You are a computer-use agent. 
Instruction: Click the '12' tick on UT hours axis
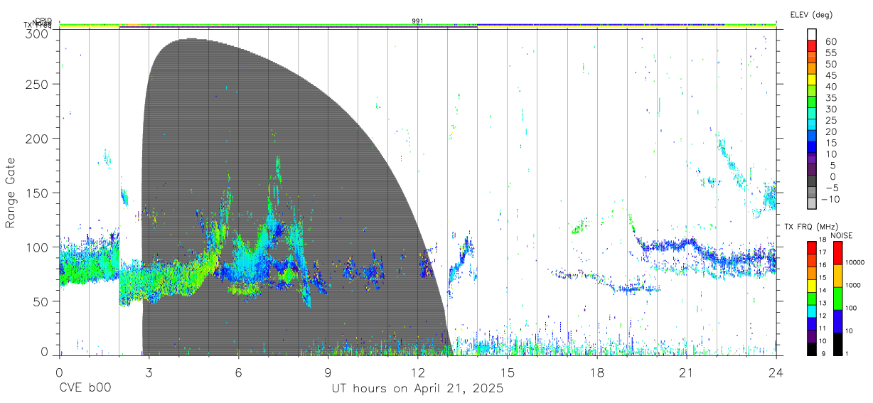(417, 373)
